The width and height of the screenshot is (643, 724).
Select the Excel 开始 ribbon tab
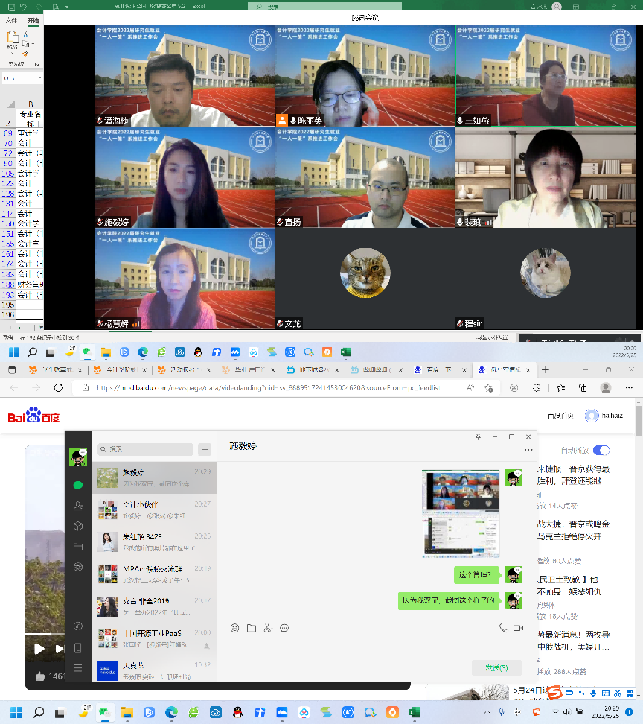tap(33, 20)
